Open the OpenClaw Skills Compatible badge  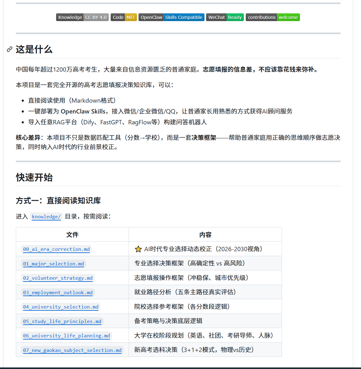point(171,17)
